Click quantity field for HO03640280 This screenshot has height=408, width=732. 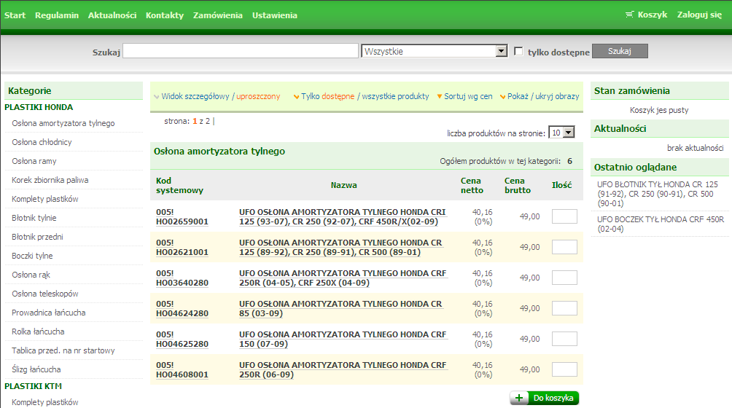pyautogui.click(x=564, y=278)
